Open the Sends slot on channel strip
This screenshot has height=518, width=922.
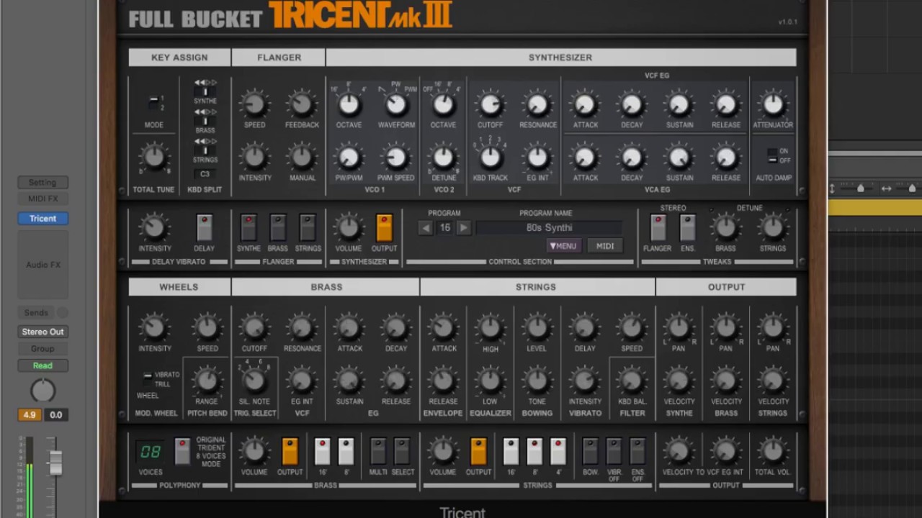(x=36, y=313)
